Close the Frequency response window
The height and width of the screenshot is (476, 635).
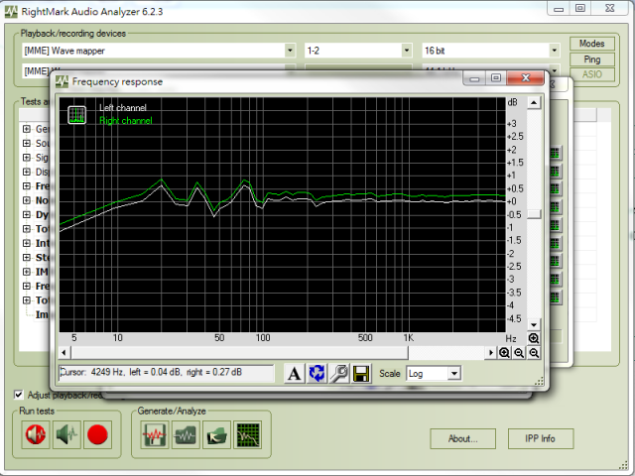[x=525, y=77]
